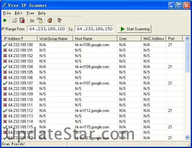
Task: Click red X icon for 64.233.189.114
Action: coord(5,122)
